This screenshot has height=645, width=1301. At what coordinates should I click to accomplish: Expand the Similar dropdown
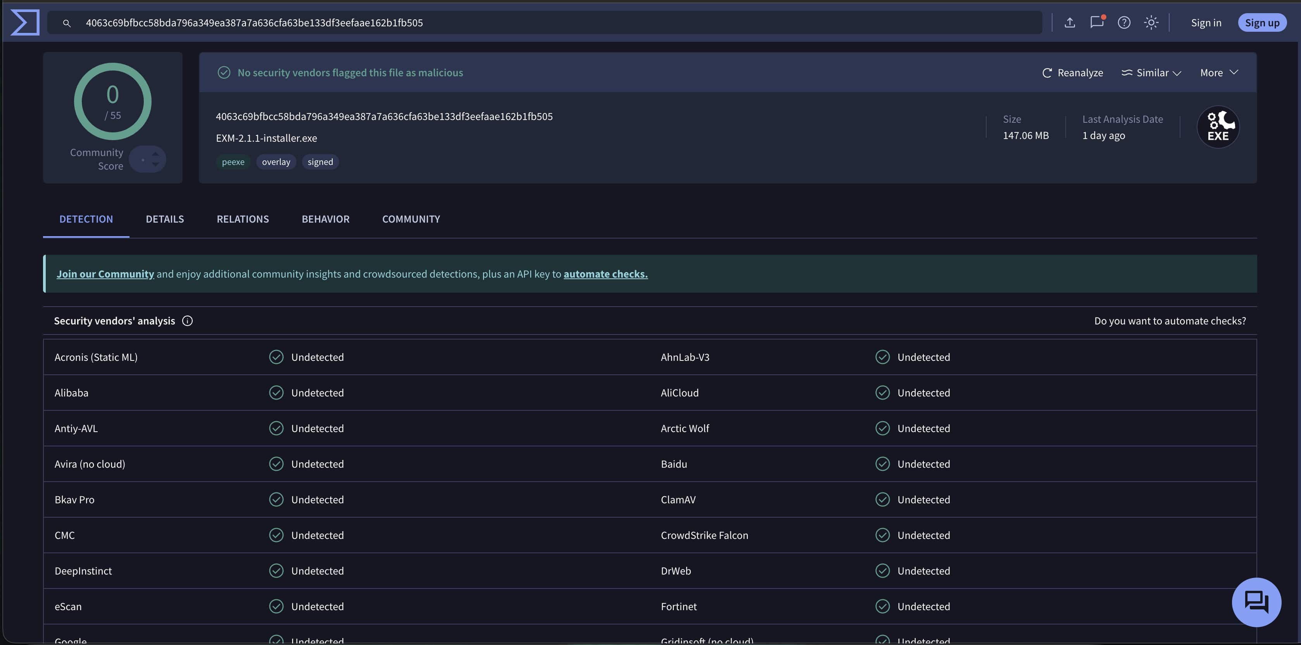tap(1151, 73)
